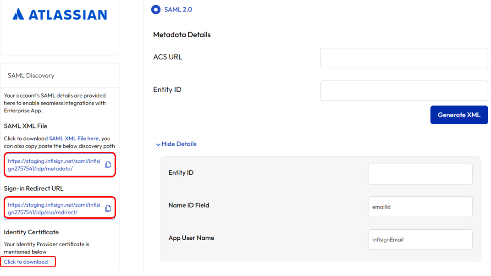The width and height of the screenshot is (491, 276).
Task: Click the Identity Certificate heading
Action: tap(31, 232)
